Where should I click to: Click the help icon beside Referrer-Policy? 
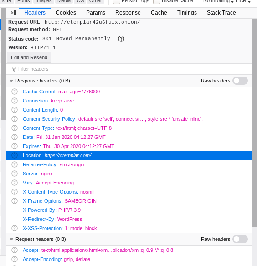[15, 164]
